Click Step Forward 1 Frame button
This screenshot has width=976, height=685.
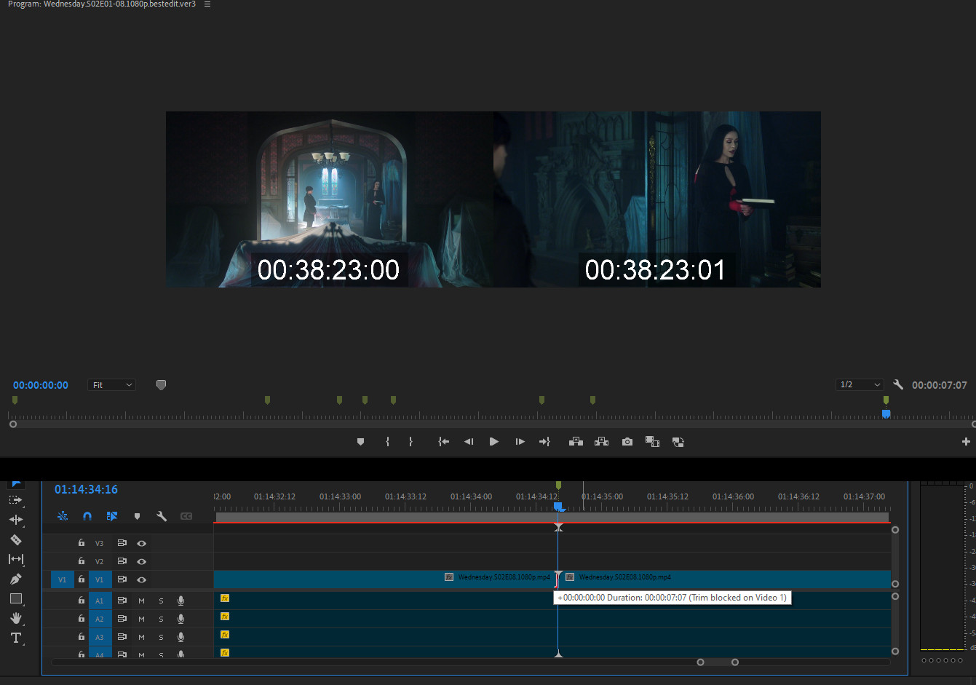520,442
